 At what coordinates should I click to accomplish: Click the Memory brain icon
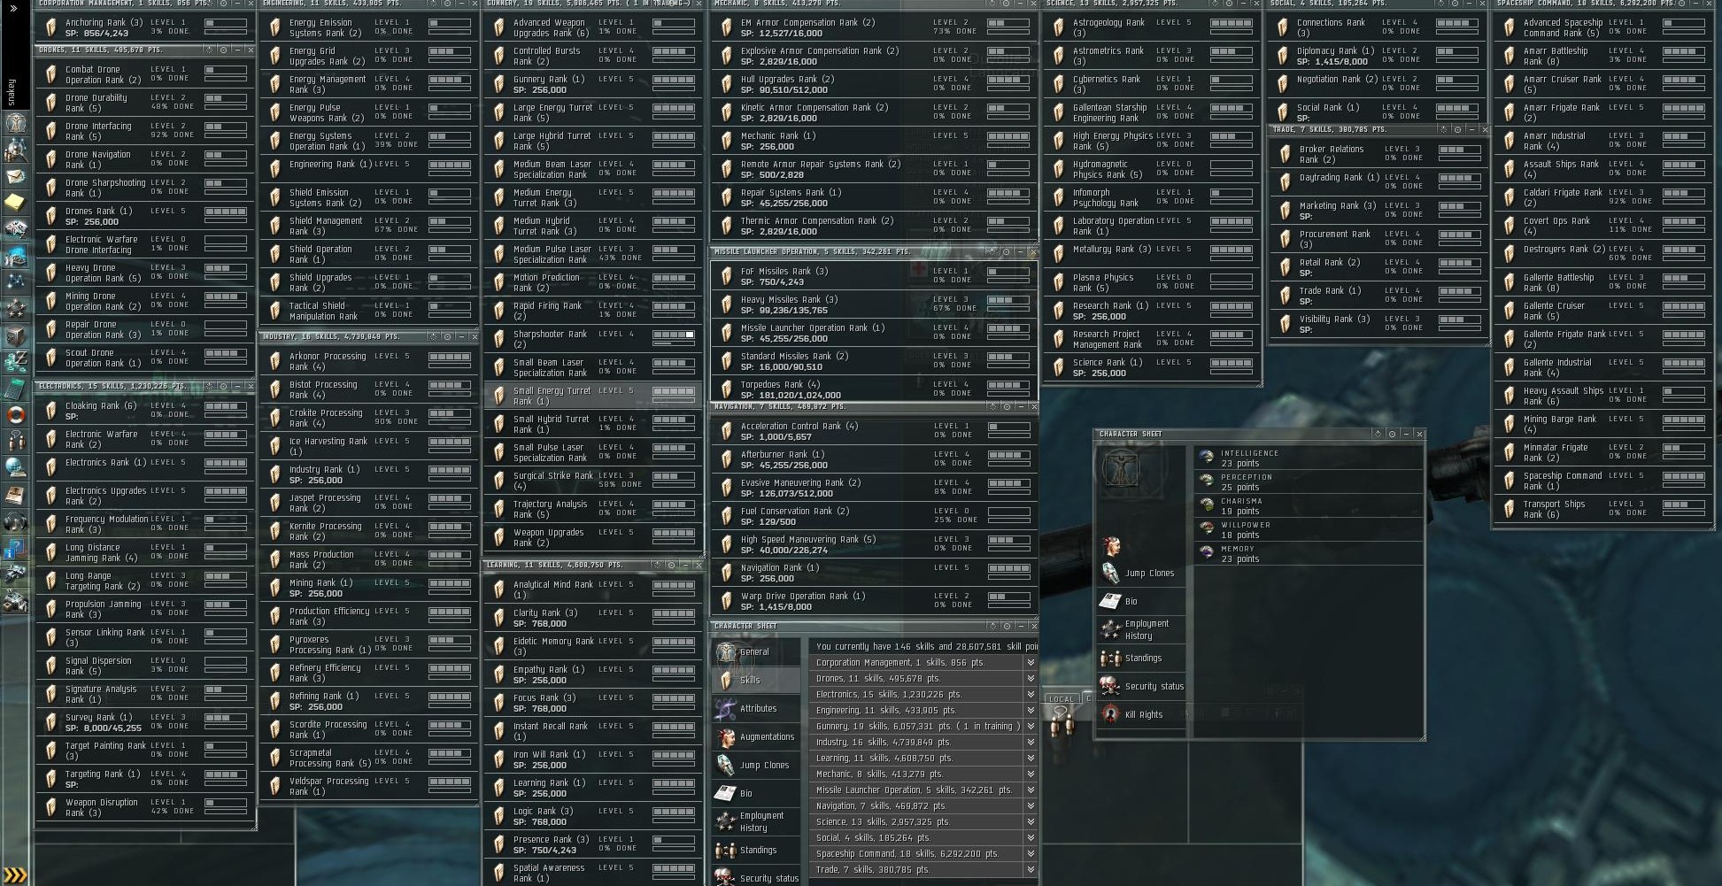(1206, 553)
